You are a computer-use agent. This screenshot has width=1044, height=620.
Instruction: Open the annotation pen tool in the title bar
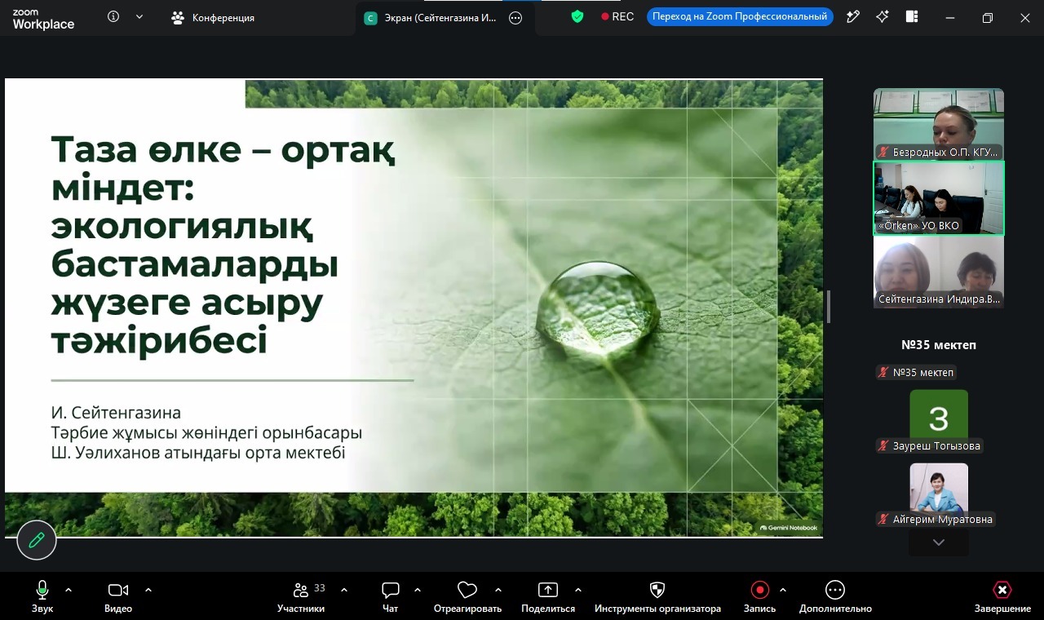click(x=853, y=16)
